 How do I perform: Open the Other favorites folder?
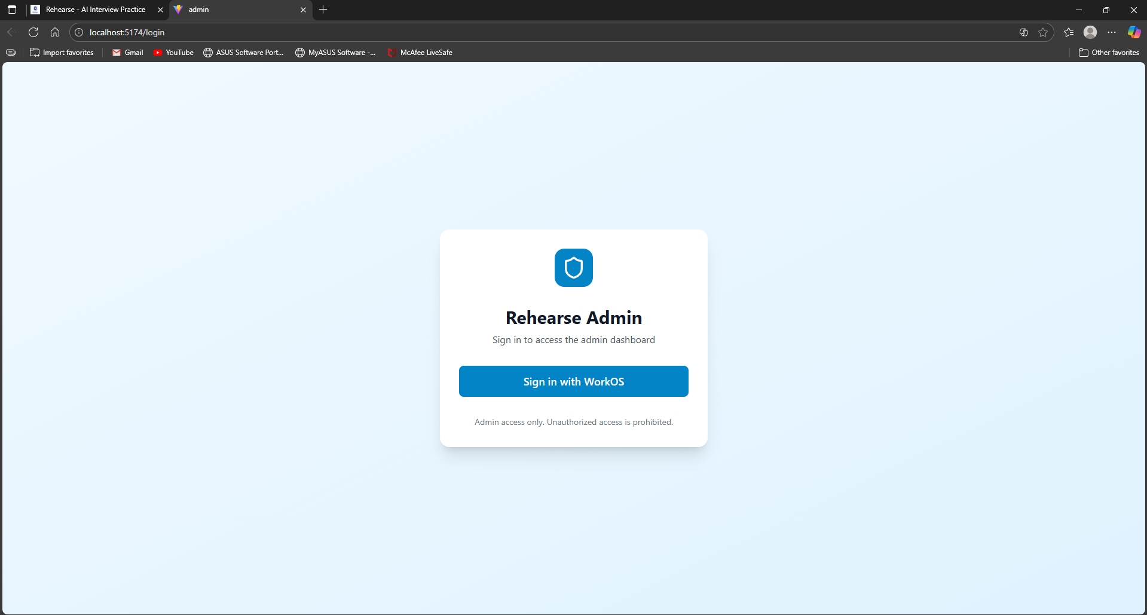[1109, 53]
